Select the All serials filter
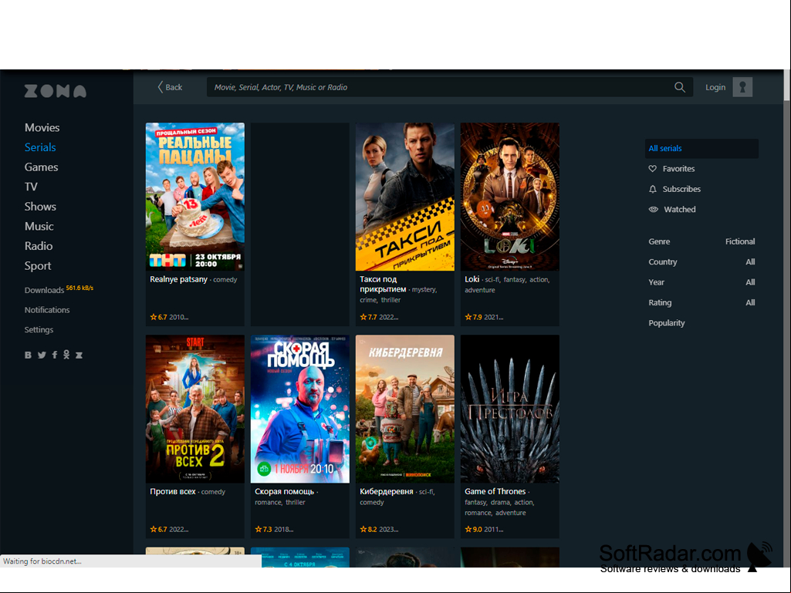Image resolution: width=791 pixels, height=593 pixels. pyautogui.click(x=701, y=148)
